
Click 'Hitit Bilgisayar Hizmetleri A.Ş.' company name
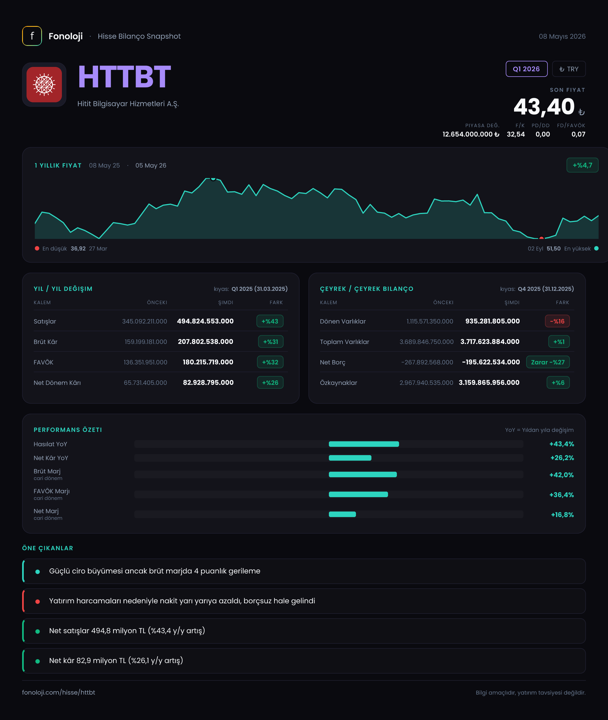tap(128, 104)
